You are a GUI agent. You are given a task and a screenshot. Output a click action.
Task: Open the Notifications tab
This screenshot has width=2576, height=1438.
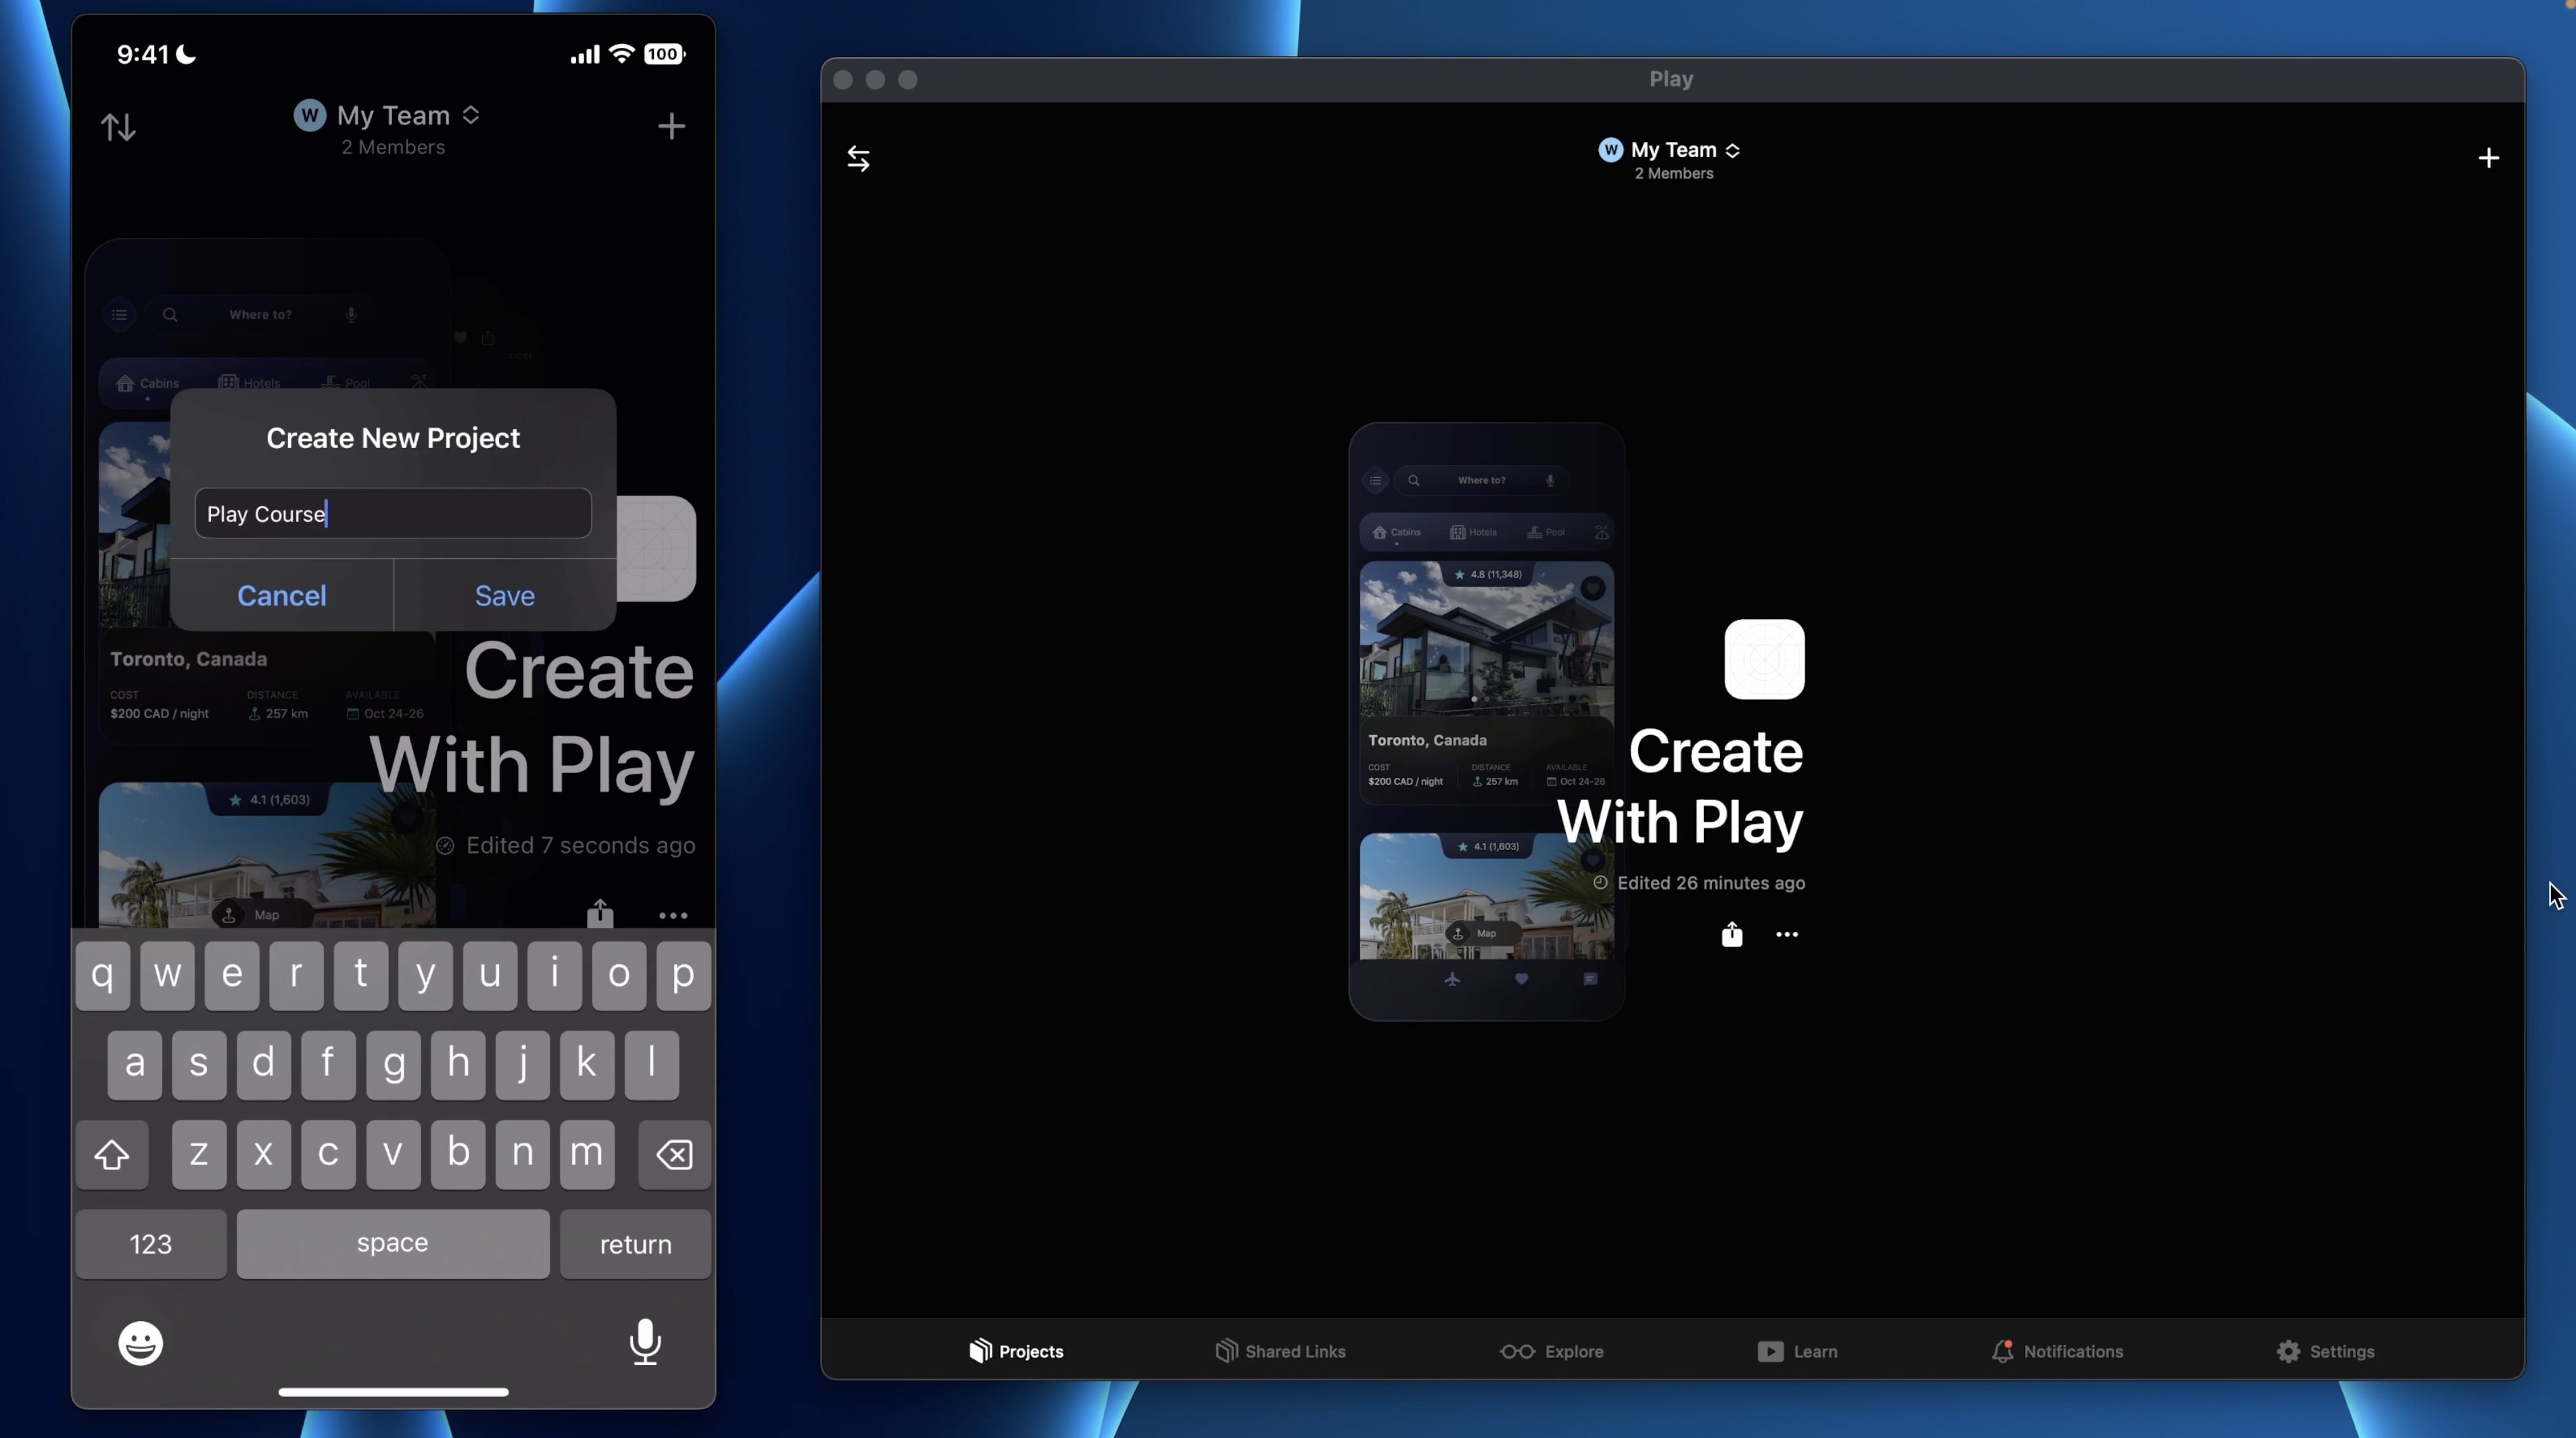[x=2057, y=1351]
